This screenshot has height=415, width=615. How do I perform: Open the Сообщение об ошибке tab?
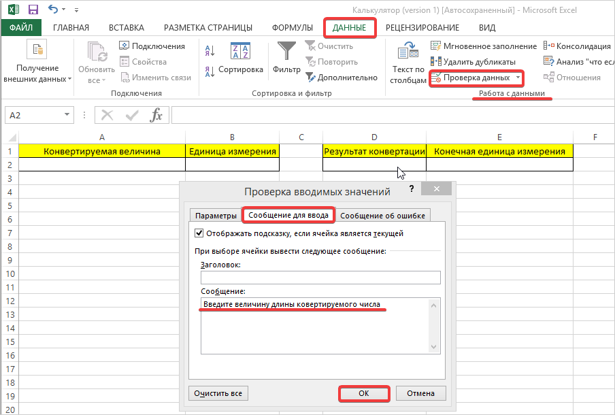point(383,216)
